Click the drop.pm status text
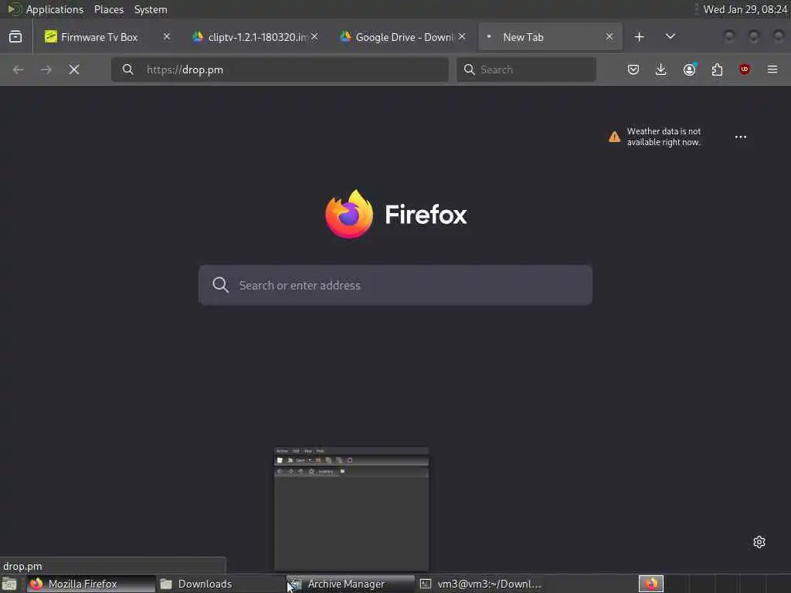The image size is (791, 593). (22, 566)
